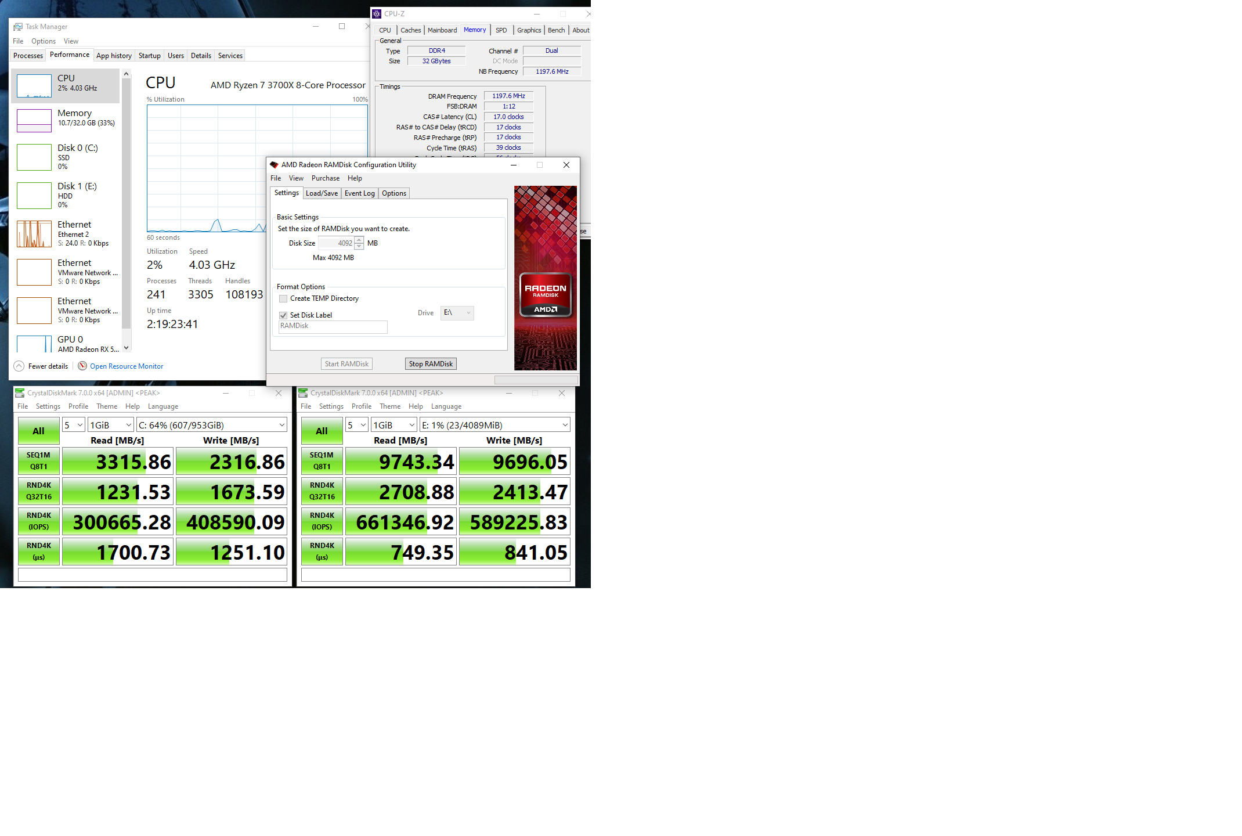The image size is (1242, 836).
Task: Open the Purchase menu in RAMDisk utility
Action: point(325,178)
